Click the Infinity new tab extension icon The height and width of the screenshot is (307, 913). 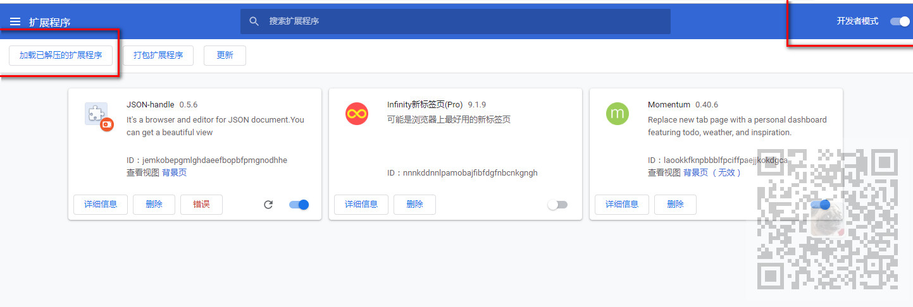[x=357, y=114]
